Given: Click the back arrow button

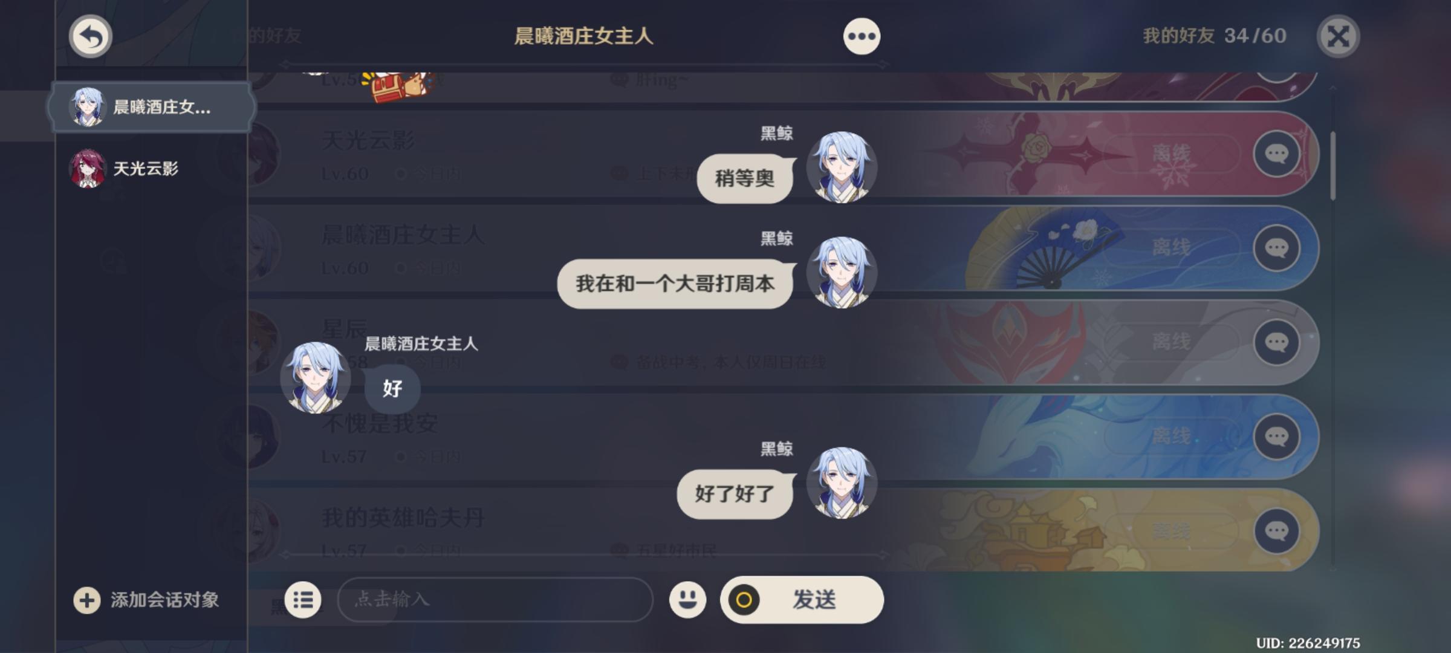Looking at the screenshot, I should coord(91,36).
